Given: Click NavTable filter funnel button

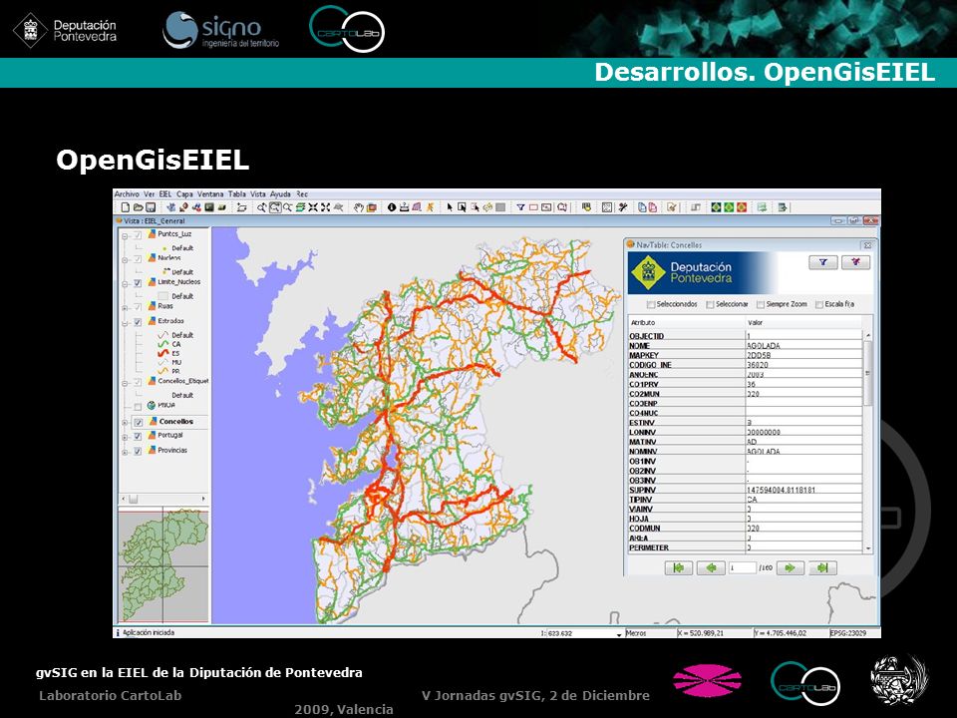Looking at the screenshot, I should 822,262.
